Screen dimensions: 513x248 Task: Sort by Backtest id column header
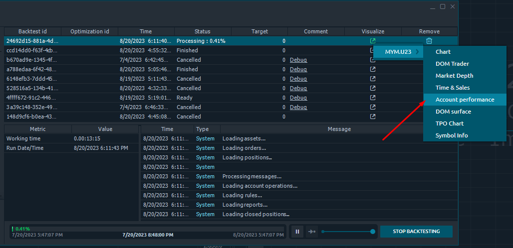coord(33,31)
